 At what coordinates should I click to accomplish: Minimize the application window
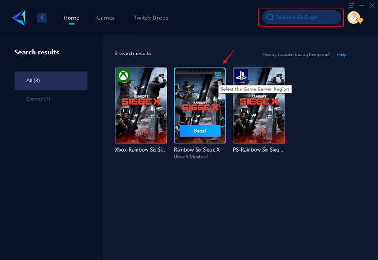click(361, 5)
